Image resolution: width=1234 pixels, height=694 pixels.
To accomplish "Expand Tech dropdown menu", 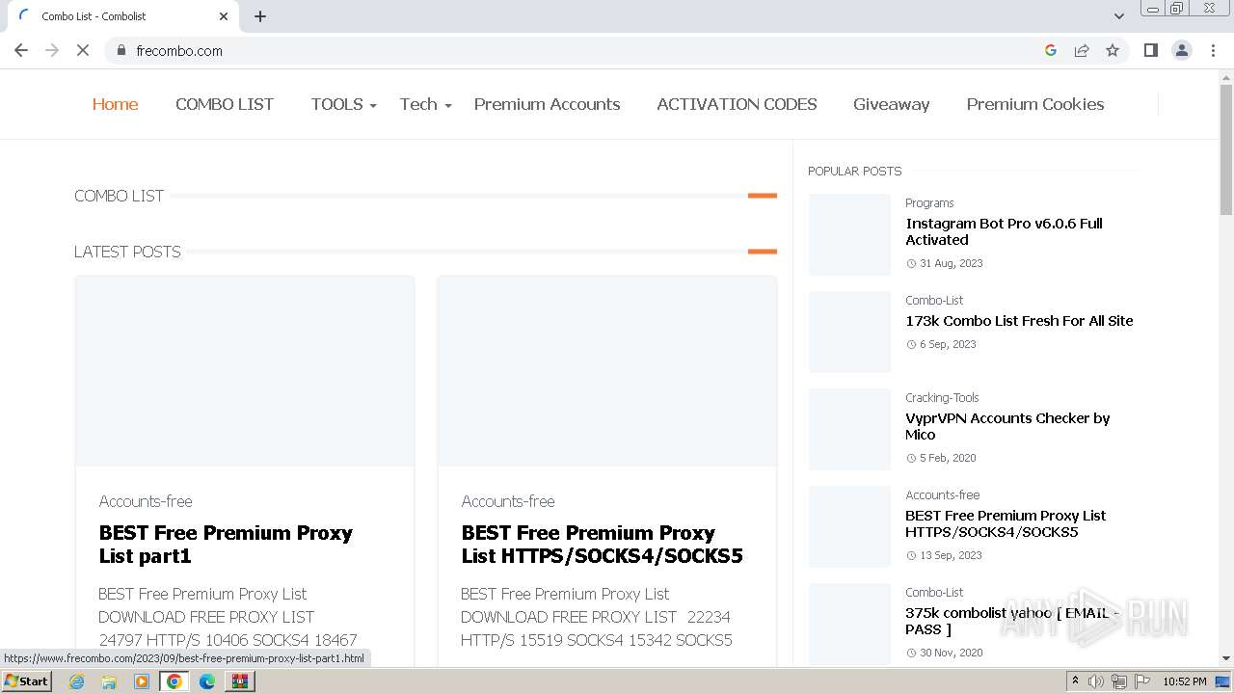I will coord(425,104).
